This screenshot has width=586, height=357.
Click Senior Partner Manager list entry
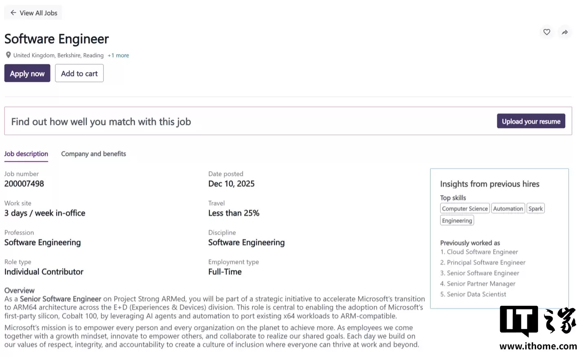pyautogui.click(x=481, y=284)
